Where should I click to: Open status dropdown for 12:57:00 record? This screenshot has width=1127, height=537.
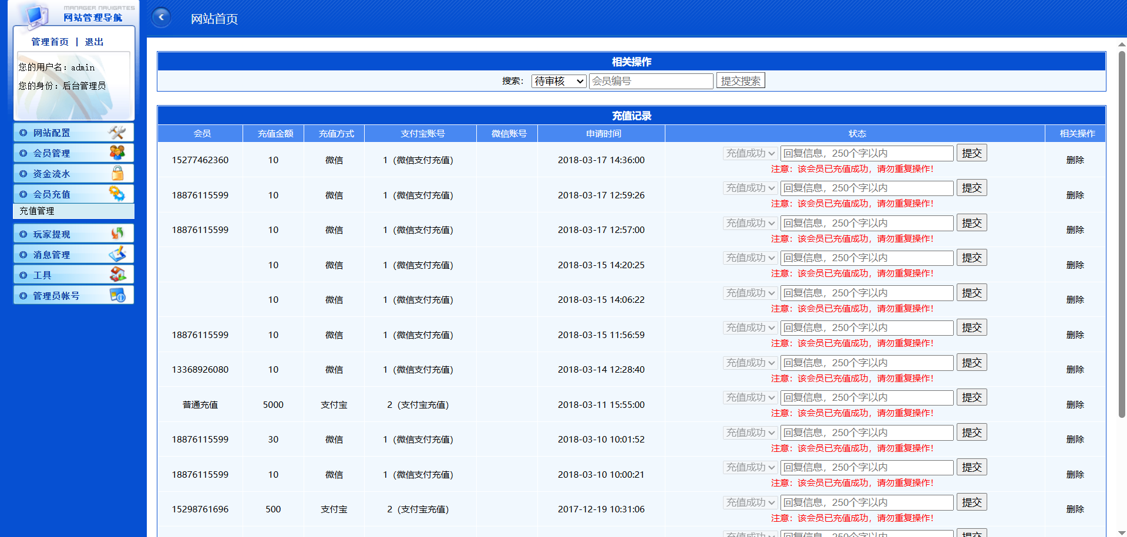click(750, 223)
